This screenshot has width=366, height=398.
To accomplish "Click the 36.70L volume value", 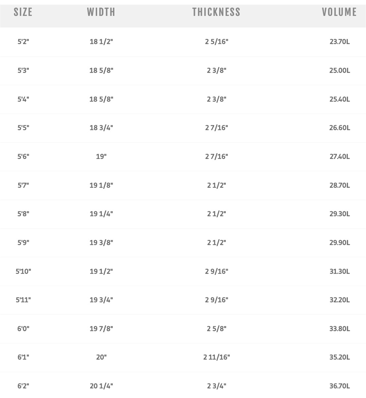I will [339, 386].
